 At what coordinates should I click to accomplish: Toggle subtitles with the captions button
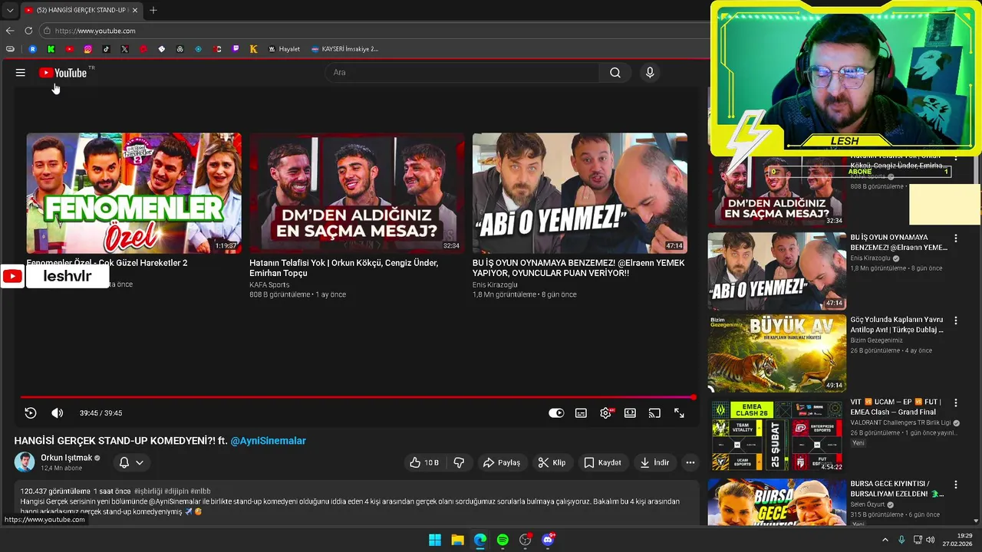[x=581, y=413]
